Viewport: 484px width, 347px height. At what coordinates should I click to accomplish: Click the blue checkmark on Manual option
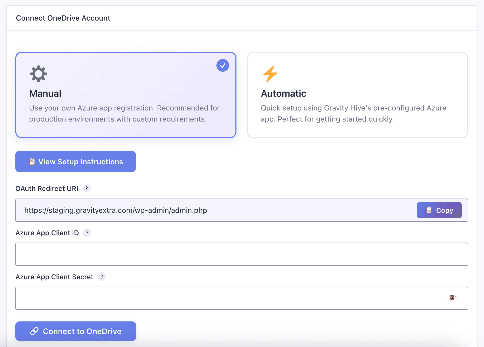pos(222,65)
